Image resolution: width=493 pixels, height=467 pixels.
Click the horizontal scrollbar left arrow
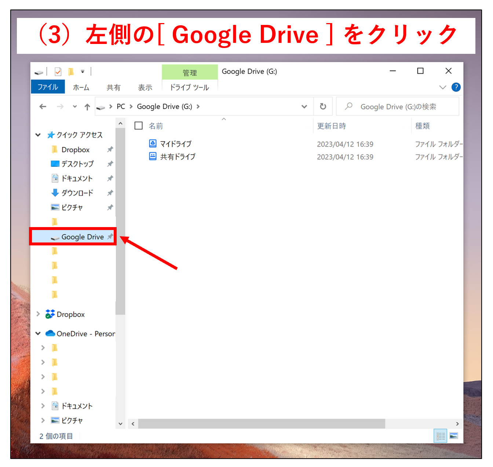(x=133, y=424)
